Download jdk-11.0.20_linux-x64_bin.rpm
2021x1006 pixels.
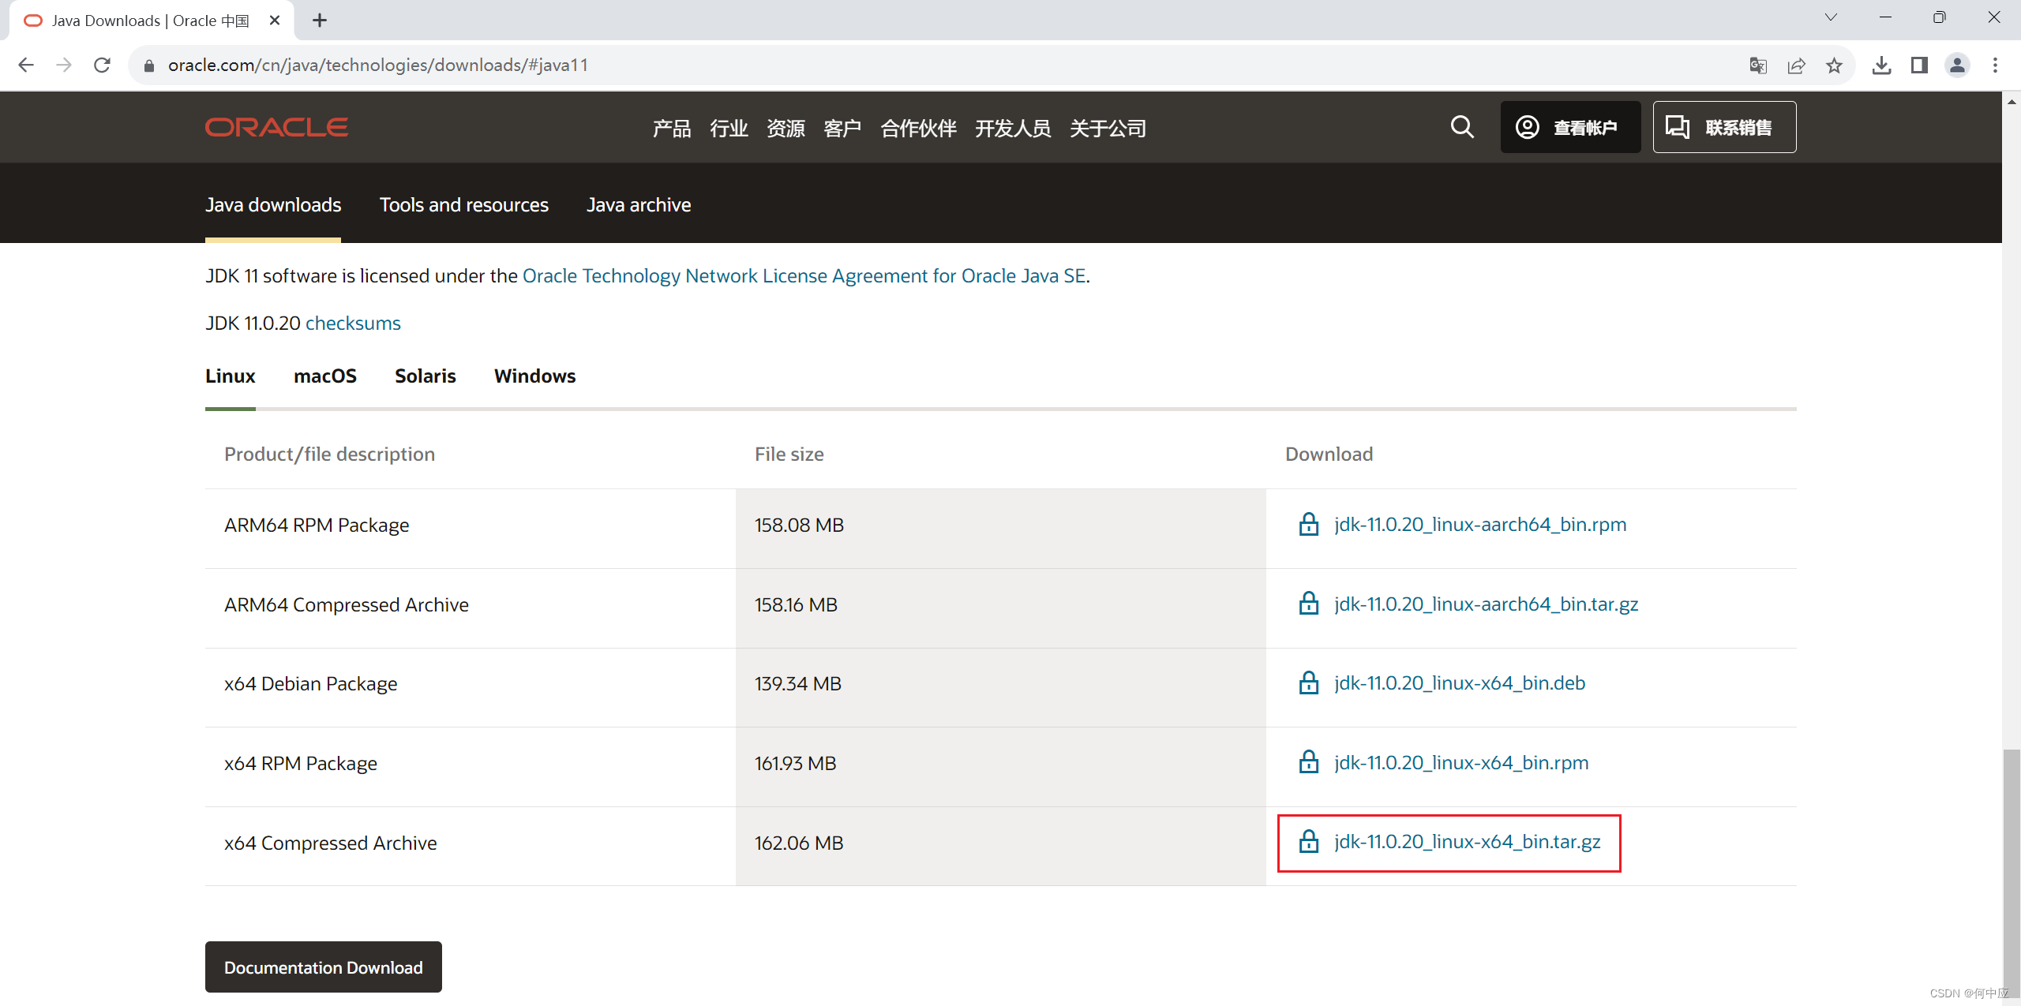click(x=1461, y=763)
